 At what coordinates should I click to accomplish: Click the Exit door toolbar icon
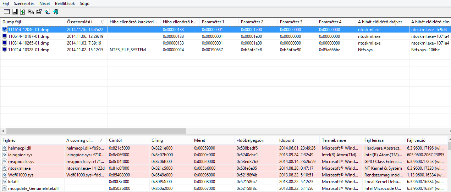point(55,12)
